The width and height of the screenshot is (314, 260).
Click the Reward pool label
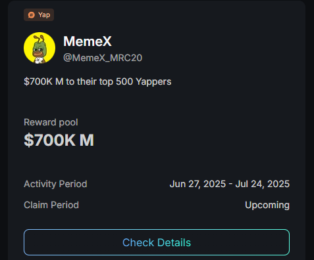click(x=51, y=122)
